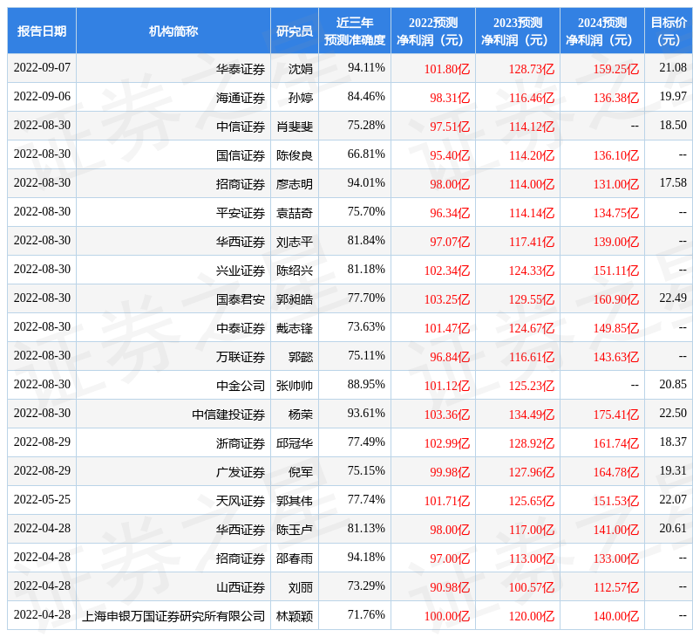The image size is (693, 637).
Task: Click researcher name 孙婷
Action: click(301, 98)
